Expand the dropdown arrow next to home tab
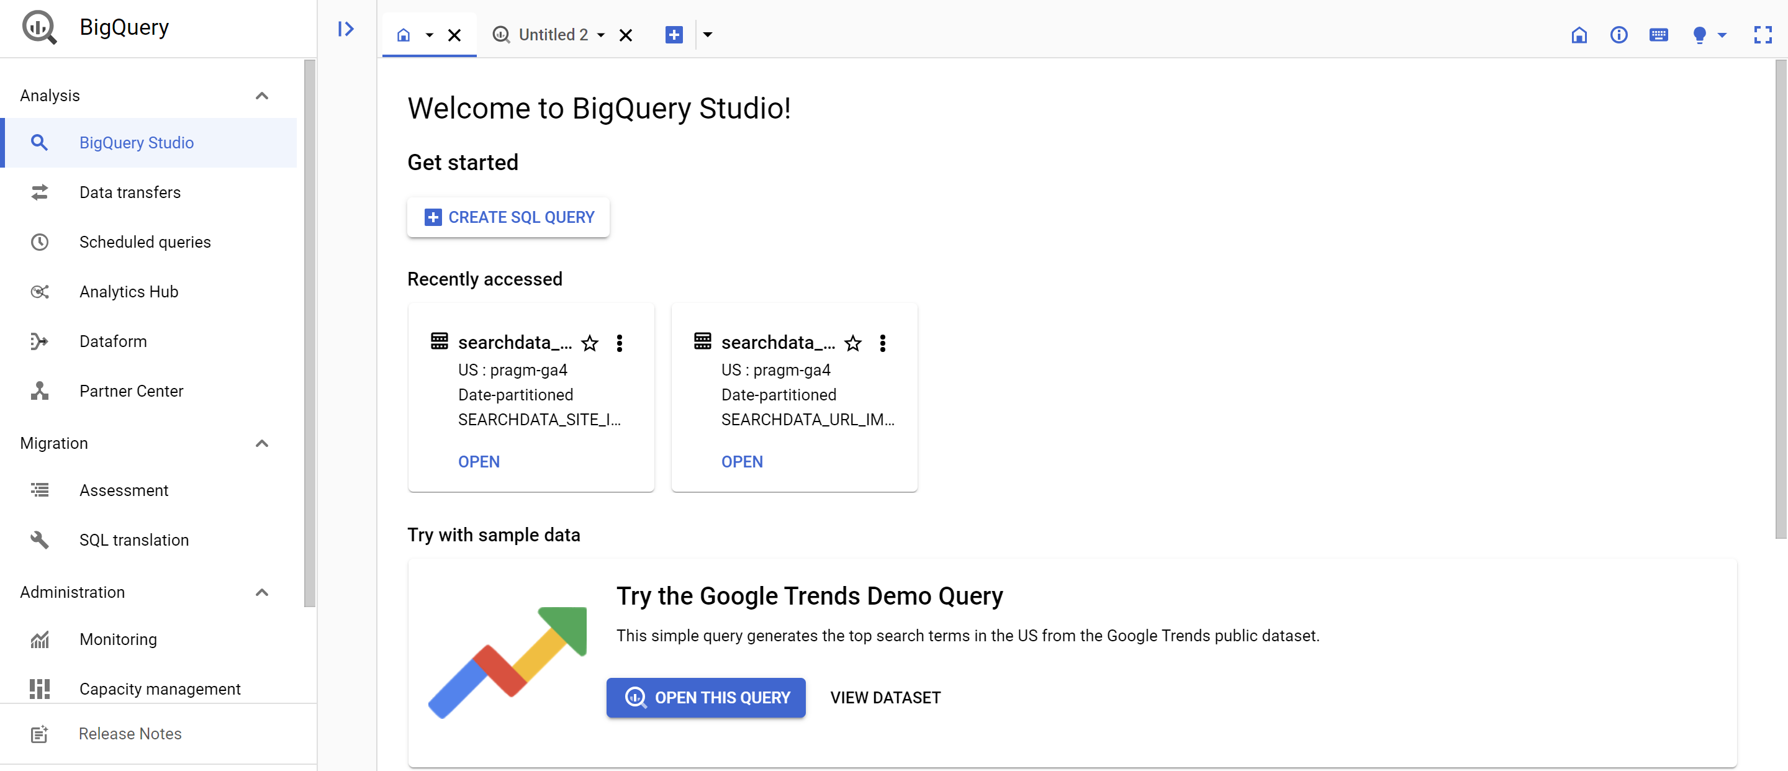Screen dimensions: 1788x771 429,34
